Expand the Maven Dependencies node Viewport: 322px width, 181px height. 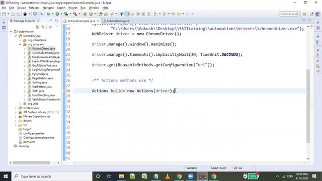coord(16,117)
